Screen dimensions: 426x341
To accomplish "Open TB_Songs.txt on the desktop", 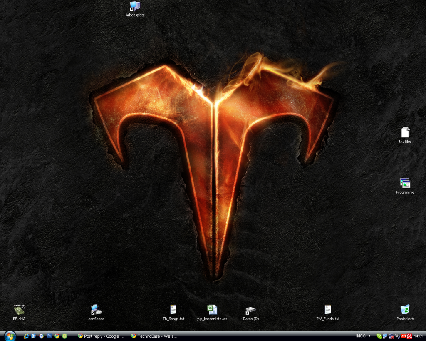I will (173, 310).
